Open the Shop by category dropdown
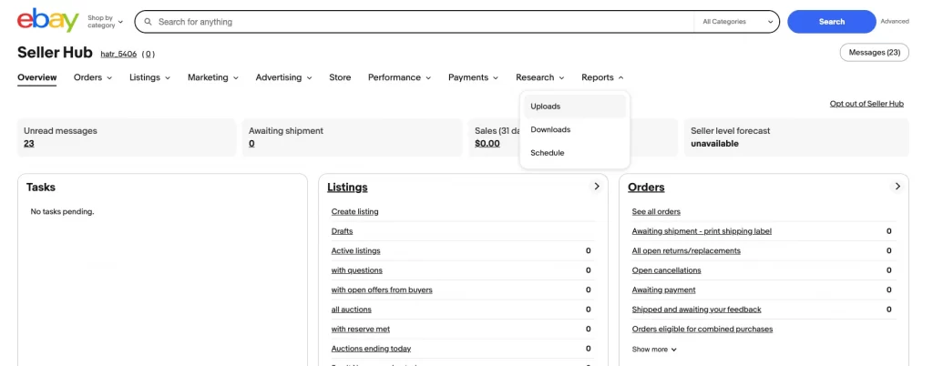 click(x=106, y=22)
